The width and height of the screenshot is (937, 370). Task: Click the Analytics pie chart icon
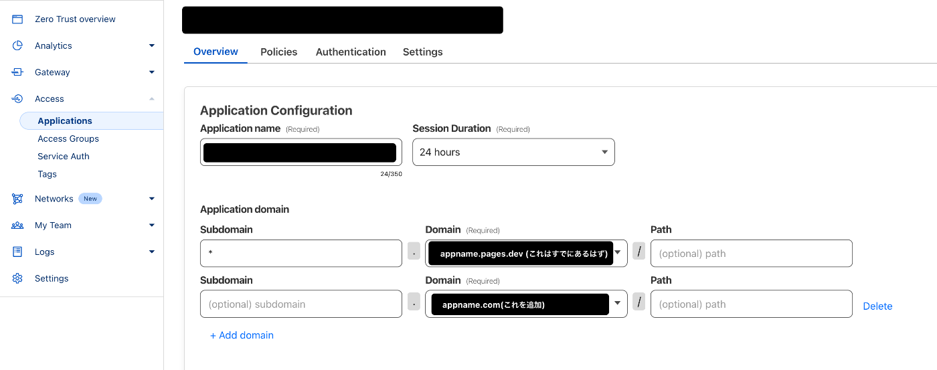(17, 45)
